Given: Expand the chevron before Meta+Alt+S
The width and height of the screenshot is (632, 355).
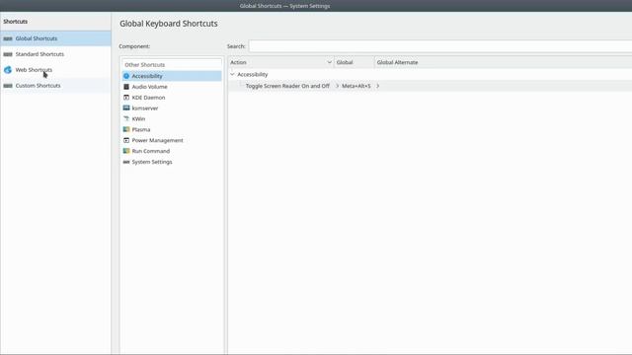Looking at the screenshot, I should [x=338, y=86].
